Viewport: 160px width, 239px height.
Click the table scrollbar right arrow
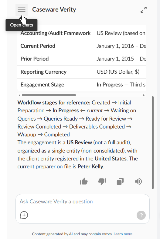(144, 95)
